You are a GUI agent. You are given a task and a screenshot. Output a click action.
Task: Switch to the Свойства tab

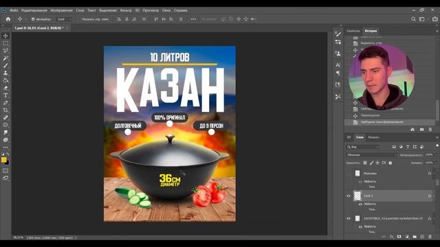pyautogui.click(x=353, y=31)
